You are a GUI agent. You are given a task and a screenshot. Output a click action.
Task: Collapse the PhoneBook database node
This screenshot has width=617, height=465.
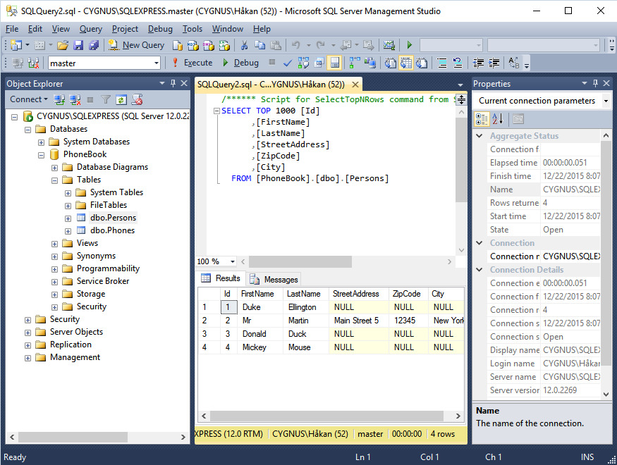pyautogui.click(x=42, y=155)
